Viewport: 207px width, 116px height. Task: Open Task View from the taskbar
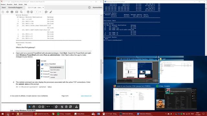[x=13, y=114]
